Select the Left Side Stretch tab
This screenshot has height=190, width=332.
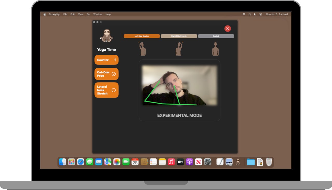(142, 36)
